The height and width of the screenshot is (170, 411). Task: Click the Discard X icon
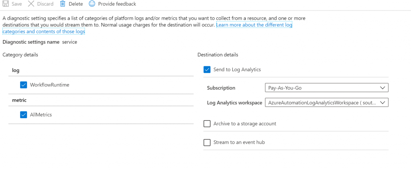point(31,4)
